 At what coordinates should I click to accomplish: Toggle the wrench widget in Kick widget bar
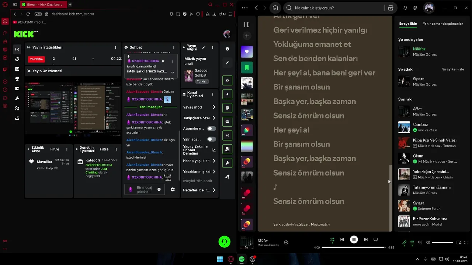pos(227,163)
